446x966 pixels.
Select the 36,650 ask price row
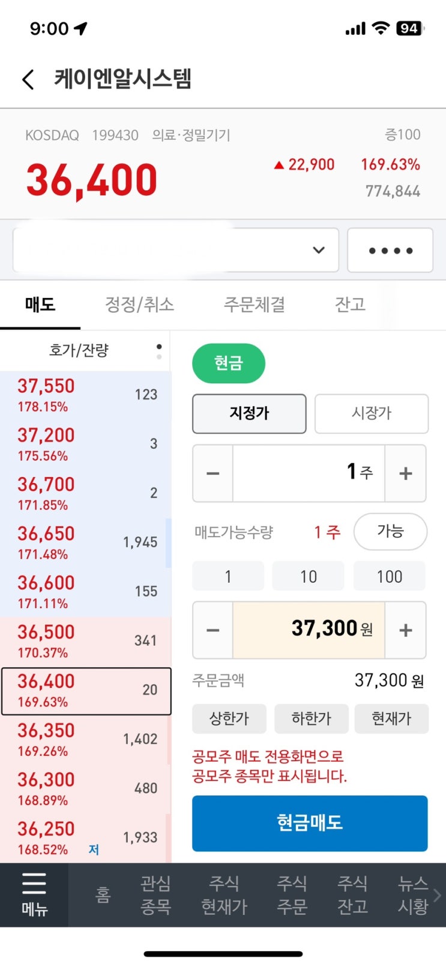pos(85,542)
